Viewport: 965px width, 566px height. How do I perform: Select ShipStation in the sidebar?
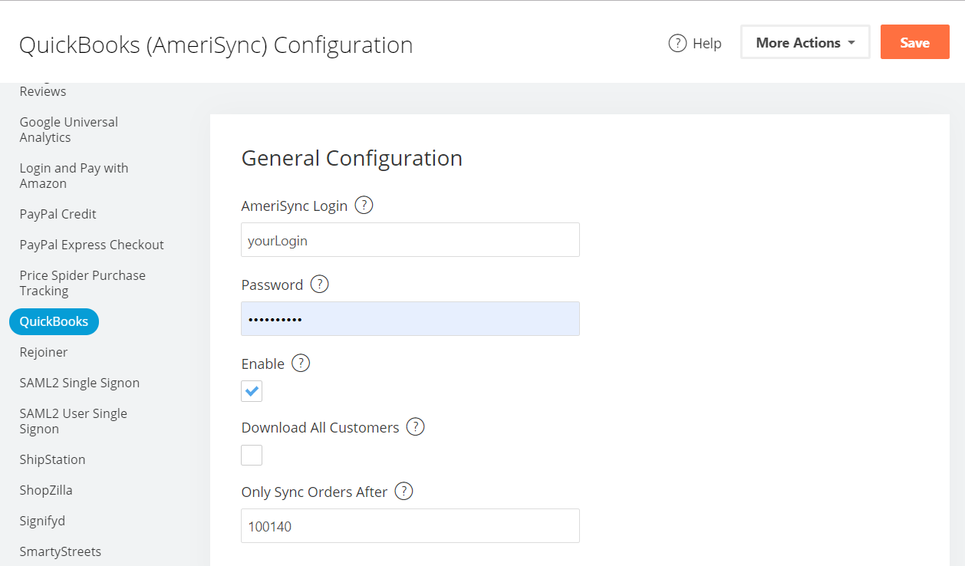(x=53, y=459)
